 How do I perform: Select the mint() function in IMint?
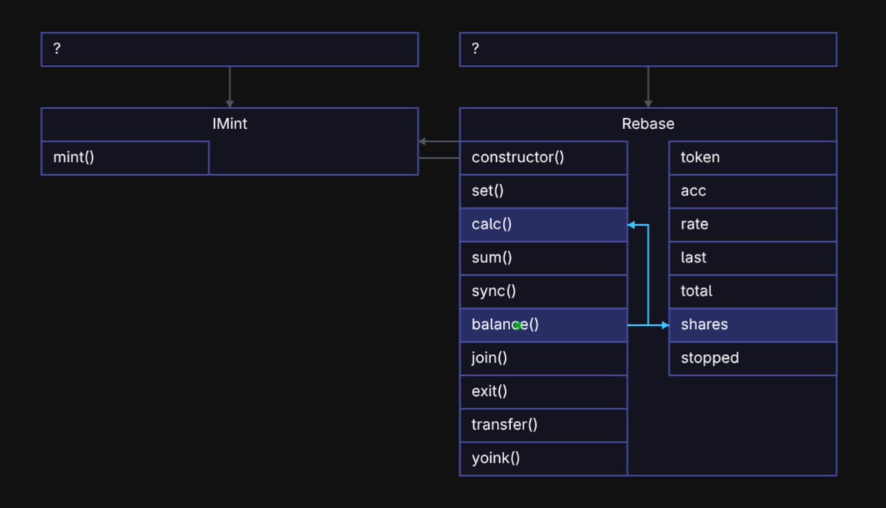pyautogui.click(x=125, y=158)
